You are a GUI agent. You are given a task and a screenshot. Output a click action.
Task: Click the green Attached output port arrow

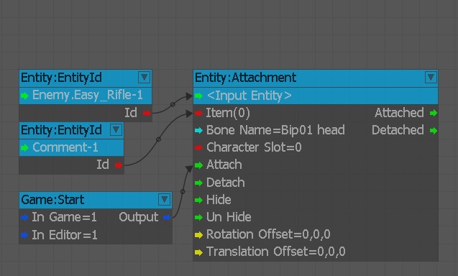(x=434, y=113)
